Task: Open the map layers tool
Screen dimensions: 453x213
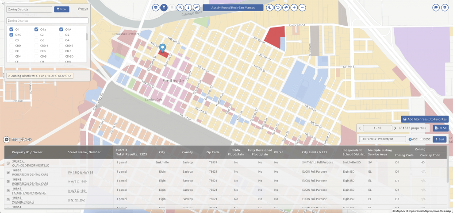Action: 156,8
